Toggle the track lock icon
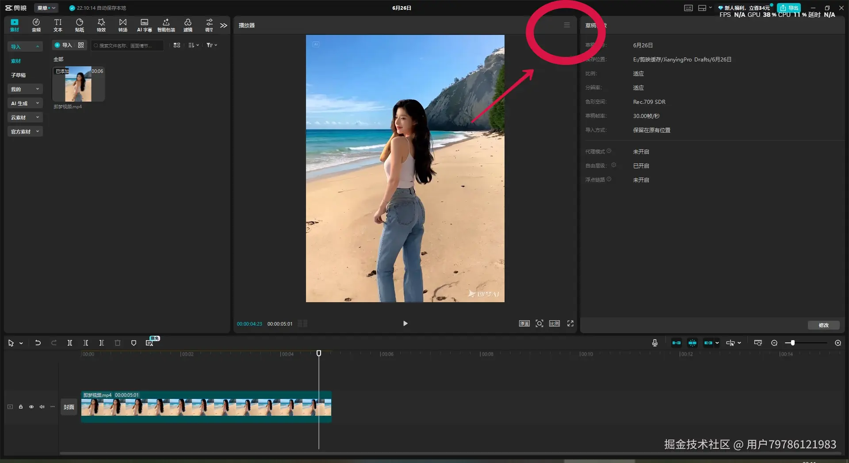 click(21, 407)
